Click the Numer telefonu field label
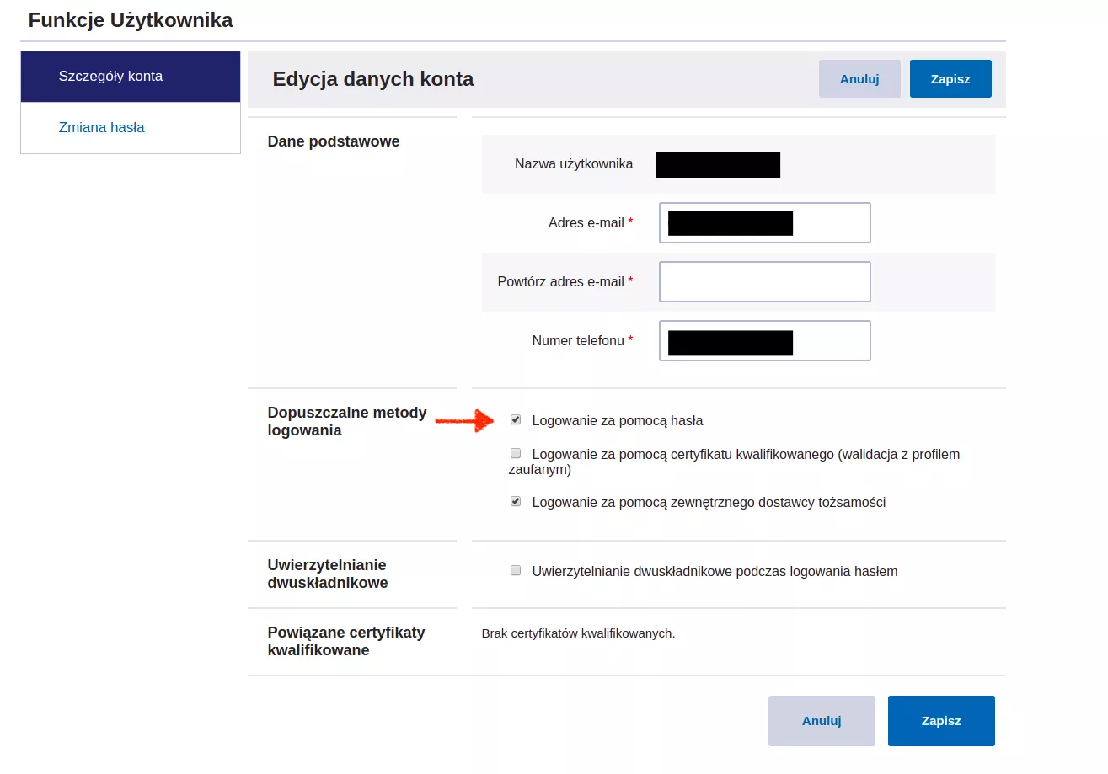1108x774 pixels. point(577,341)
